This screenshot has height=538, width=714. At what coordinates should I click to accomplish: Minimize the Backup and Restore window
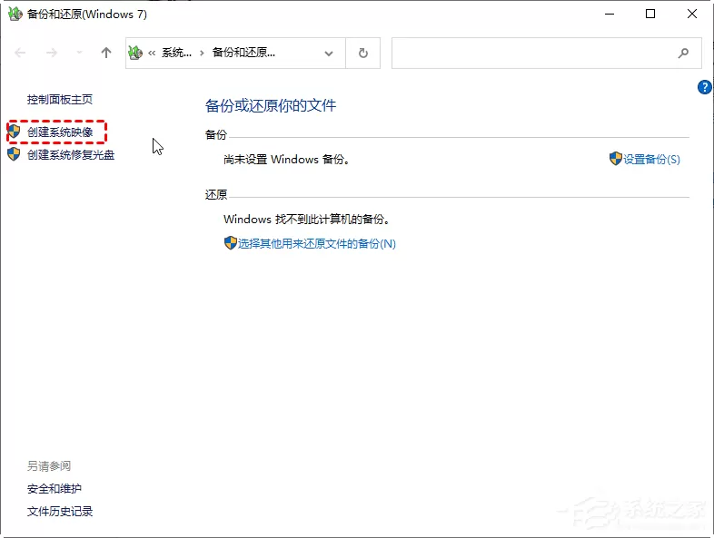[610, 15]
